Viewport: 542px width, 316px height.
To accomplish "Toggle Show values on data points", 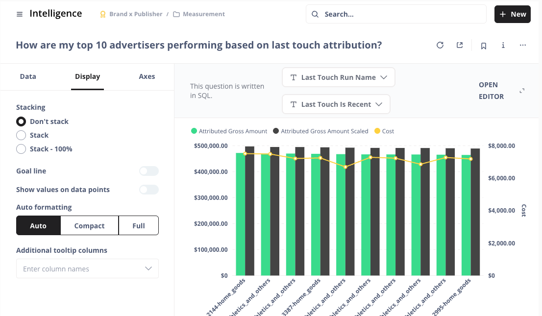I will coord(148,190).
